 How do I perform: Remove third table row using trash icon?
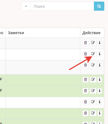(x=85, y=65)
